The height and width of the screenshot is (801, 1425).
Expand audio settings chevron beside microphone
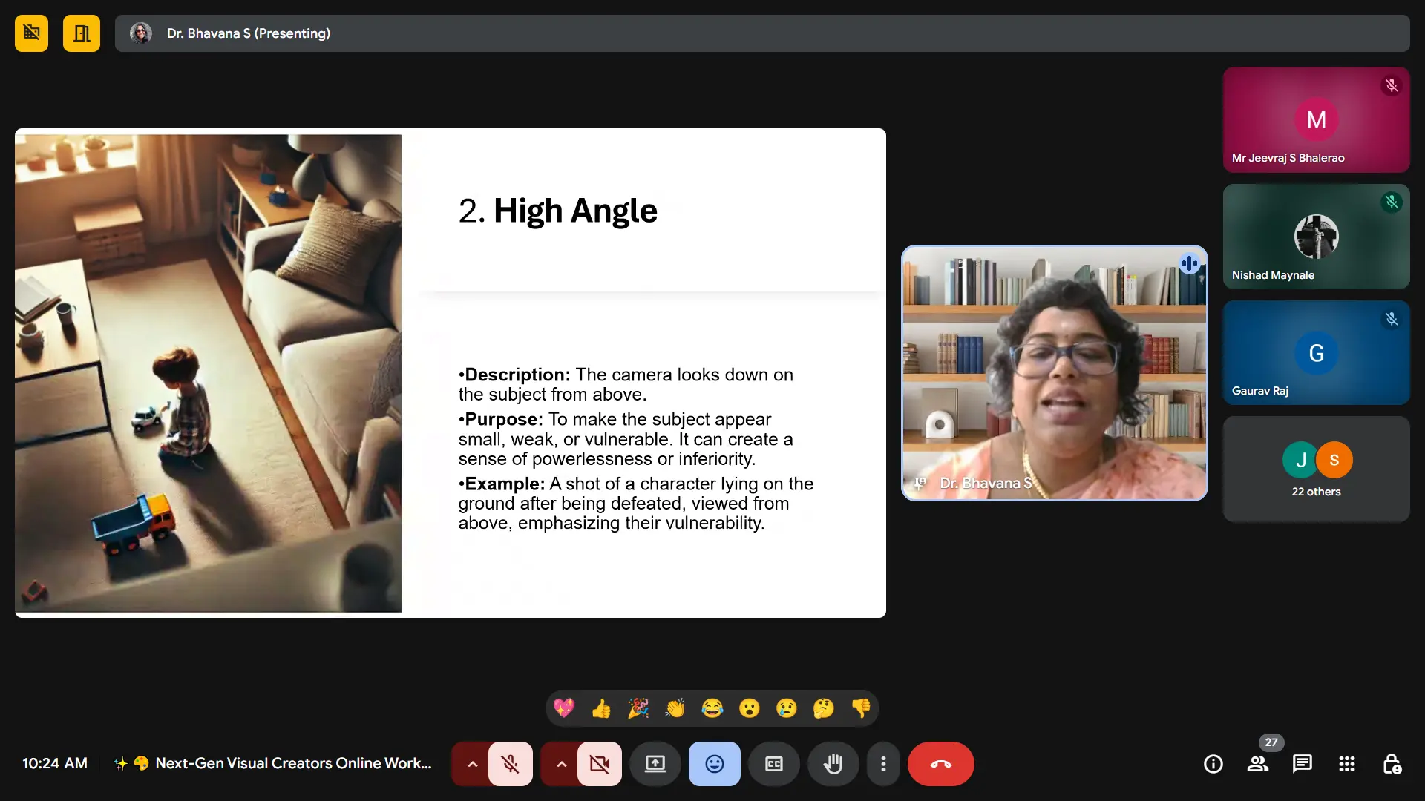point(472,764)
